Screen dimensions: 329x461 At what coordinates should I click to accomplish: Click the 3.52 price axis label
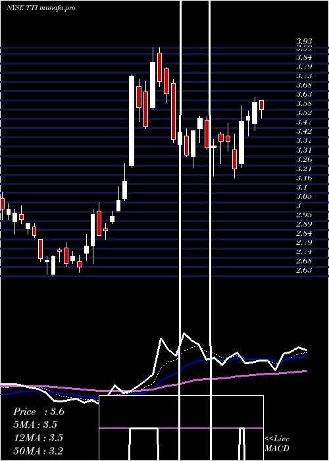[x=304, y=113]
